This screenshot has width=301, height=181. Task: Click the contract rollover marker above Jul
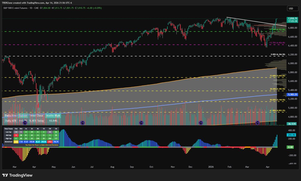click(83, 123)
